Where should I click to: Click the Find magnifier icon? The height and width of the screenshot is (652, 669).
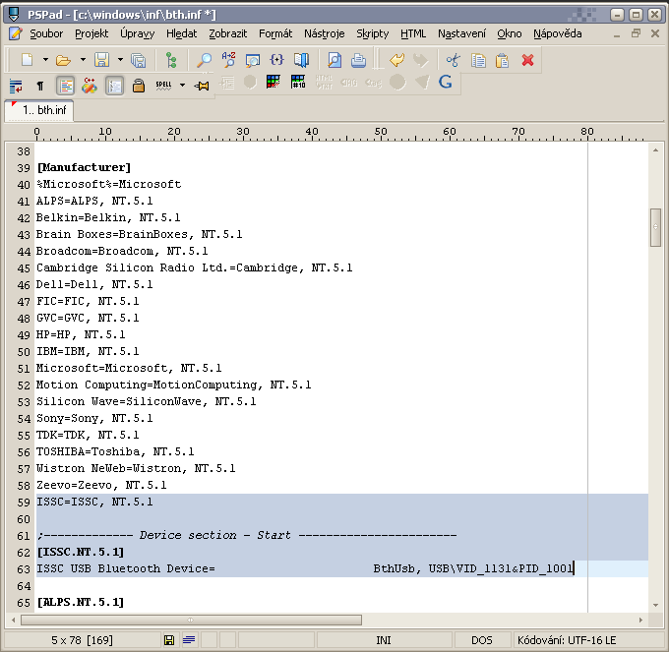click(x=204, y=60)
